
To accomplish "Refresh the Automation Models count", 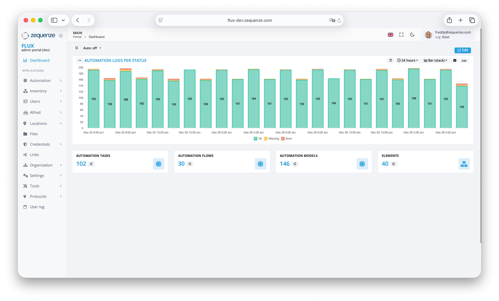I will coord(295,164).
